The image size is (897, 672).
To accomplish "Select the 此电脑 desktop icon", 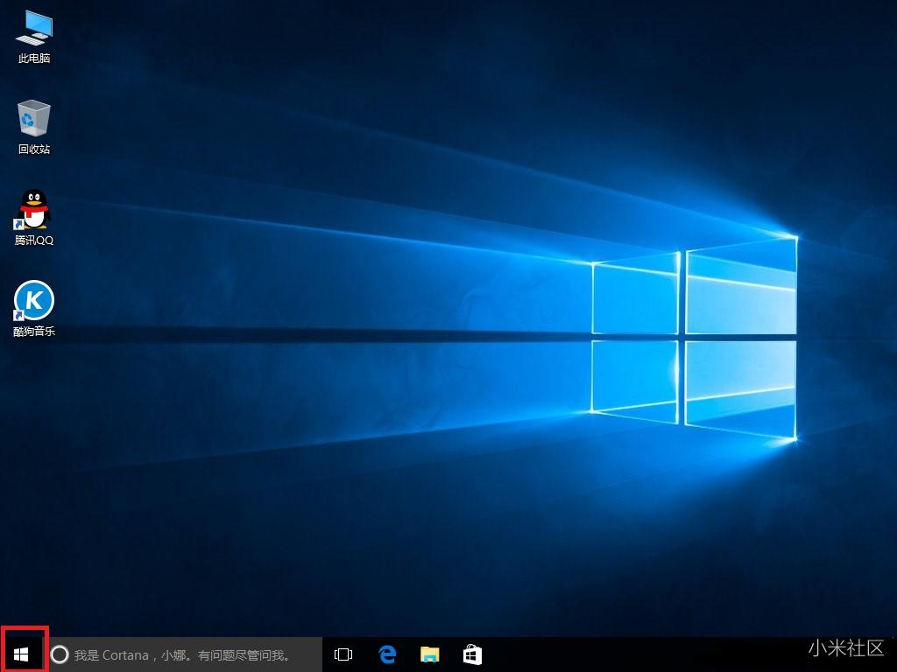I will pos(33,29).
